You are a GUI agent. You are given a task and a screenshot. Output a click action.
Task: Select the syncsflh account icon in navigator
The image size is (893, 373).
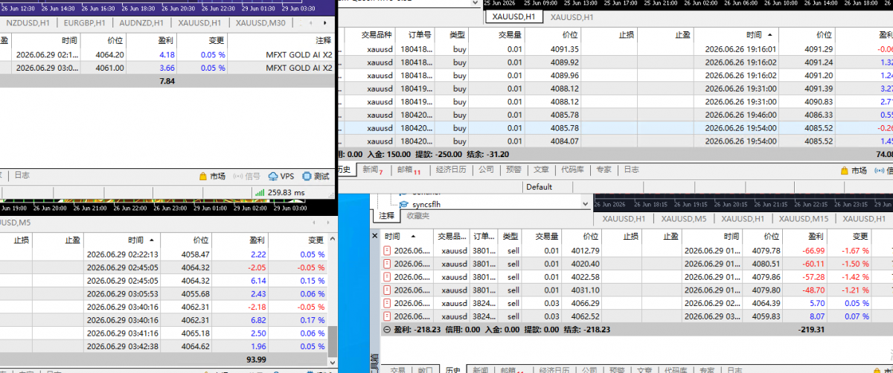pyautogui.click(x=403, y=203)
